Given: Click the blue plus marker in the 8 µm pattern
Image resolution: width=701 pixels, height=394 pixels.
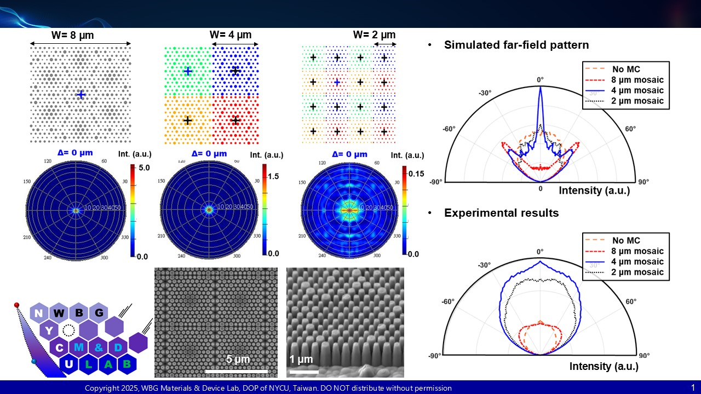Looking at the screenshot, I should [x=81, y=95].
